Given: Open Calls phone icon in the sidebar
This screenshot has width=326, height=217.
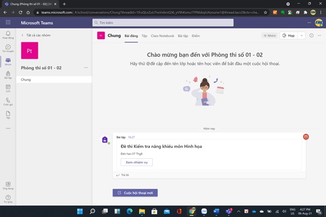Looking at the screenshot, I should coord(8,102).
